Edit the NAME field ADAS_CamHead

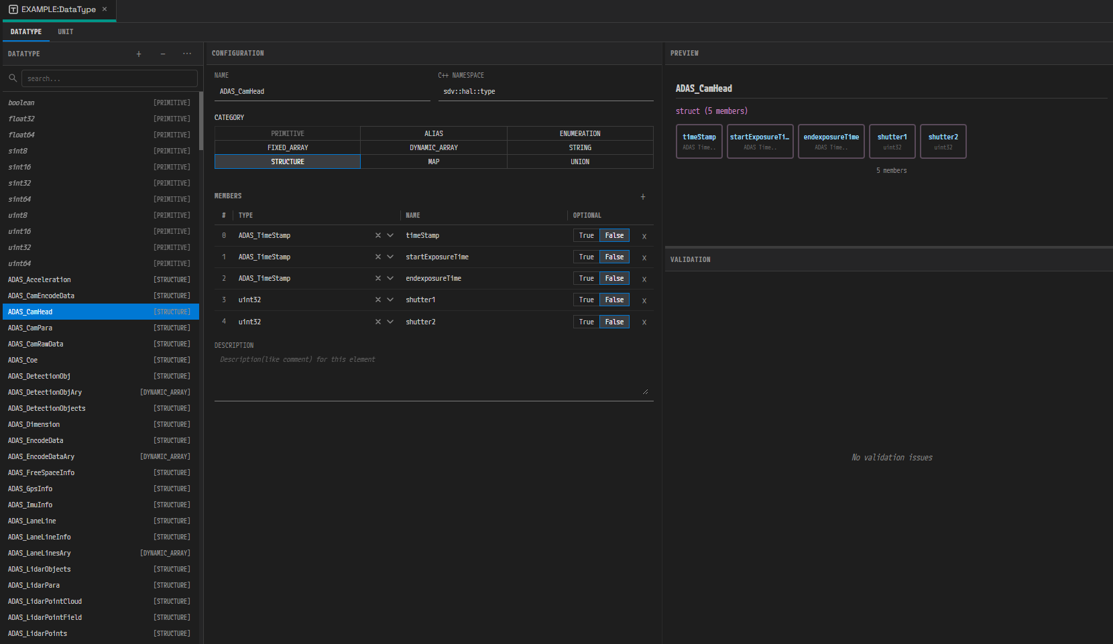tap(323, 92)
